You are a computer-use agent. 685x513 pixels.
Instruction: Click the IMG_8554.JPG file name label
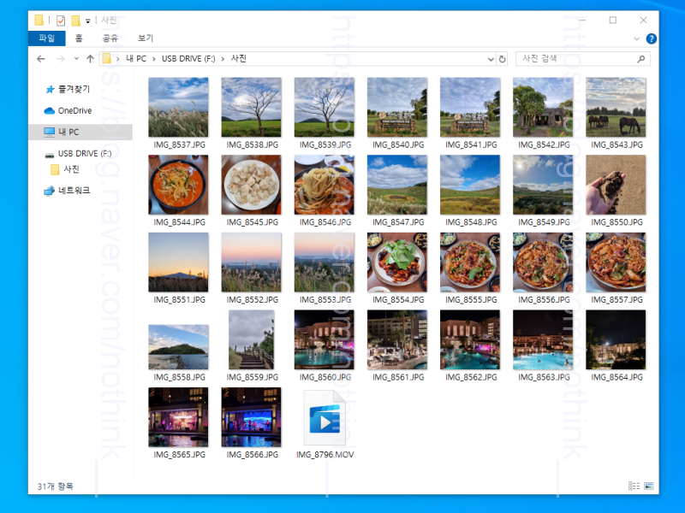[x=398, y=300]
